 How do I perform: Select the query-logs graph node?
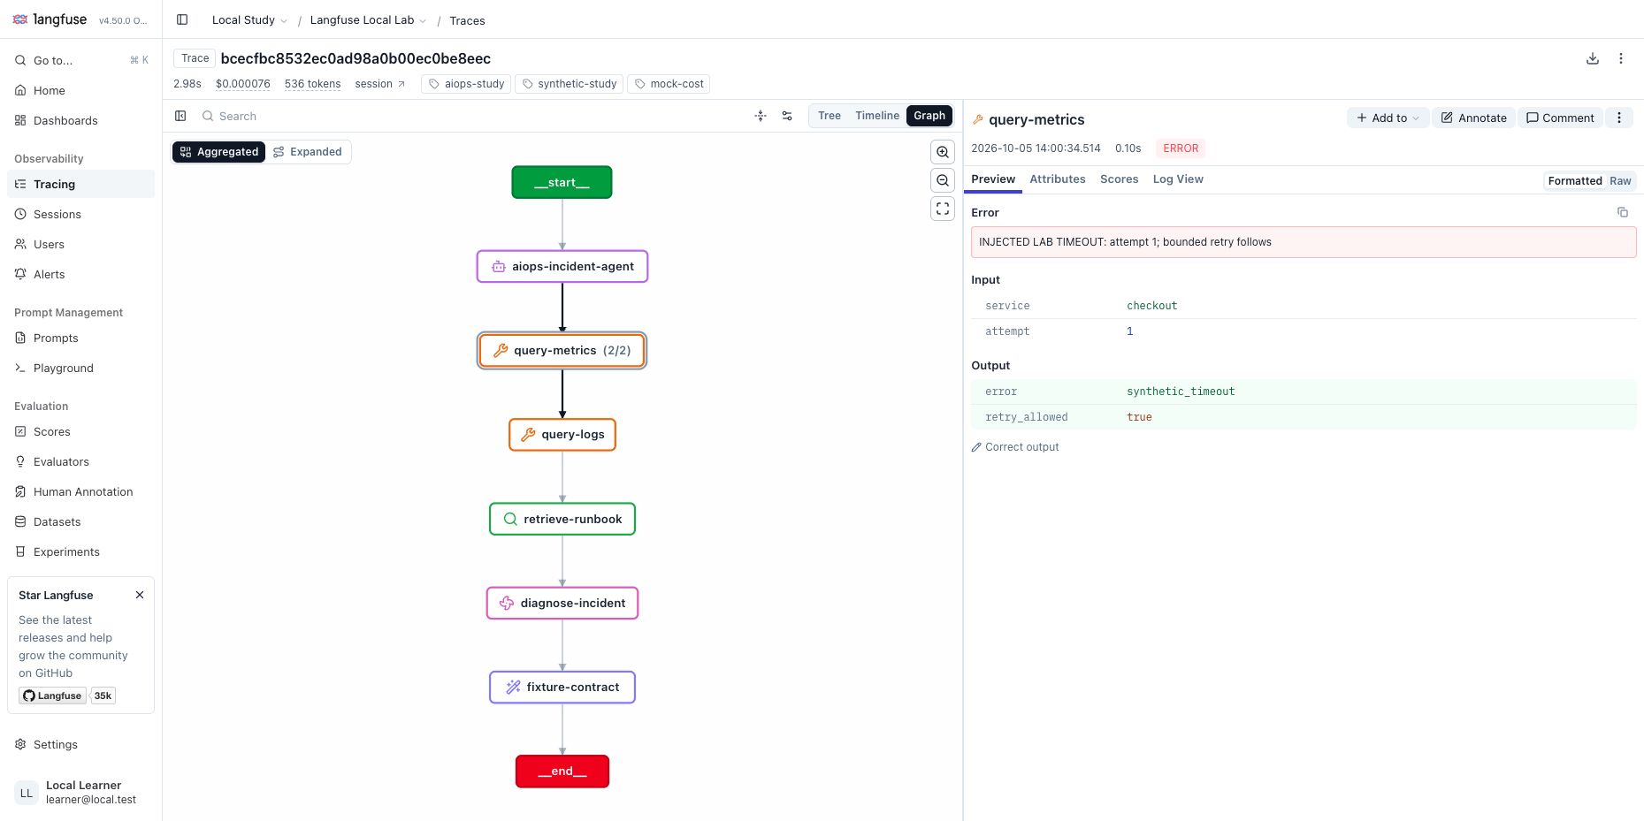pyautogui.click(x=562, y=435)
